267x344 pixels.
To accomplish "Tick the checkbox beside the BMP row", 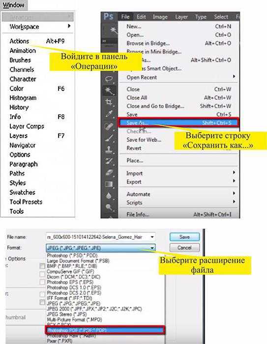I will click(42, 266).
